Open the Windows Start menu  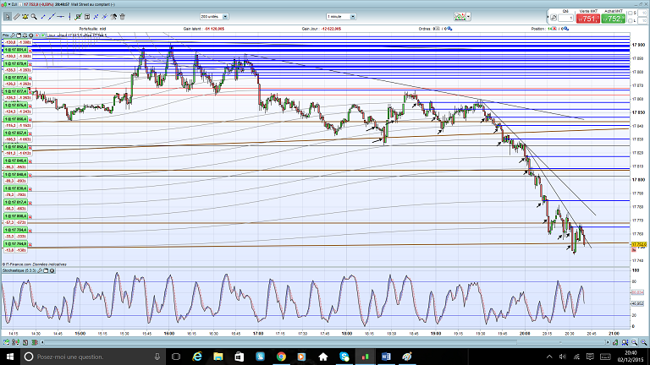pyautogui.click(x=8, y=357)
